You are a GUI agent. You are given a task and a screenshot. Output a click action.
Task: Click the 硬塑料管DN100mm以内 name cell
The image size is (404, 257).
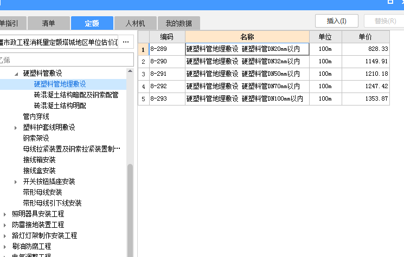tap(247, 98)
